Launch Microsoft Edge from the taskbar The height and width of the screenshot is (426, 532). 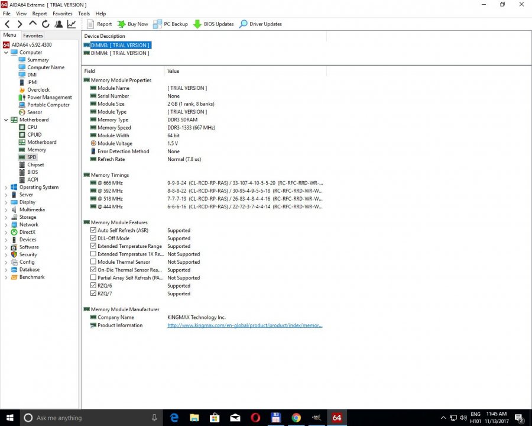point(174,418)
